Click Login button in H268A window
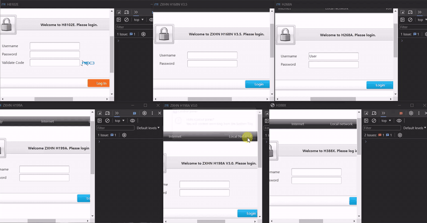The width and height of the screenshot is (427, 223). [379, 85]
